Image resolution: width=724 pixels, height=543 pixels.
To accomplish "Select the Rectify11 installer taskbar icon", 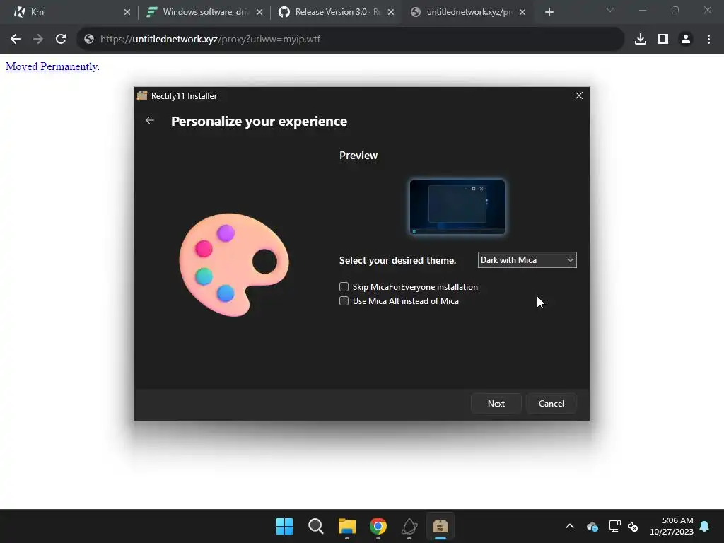I will pos(440,526).
